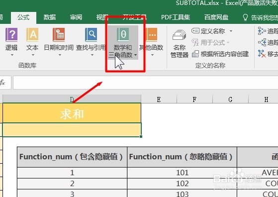Click cell showing value 1
278x197 pixels.
[72, 173]
